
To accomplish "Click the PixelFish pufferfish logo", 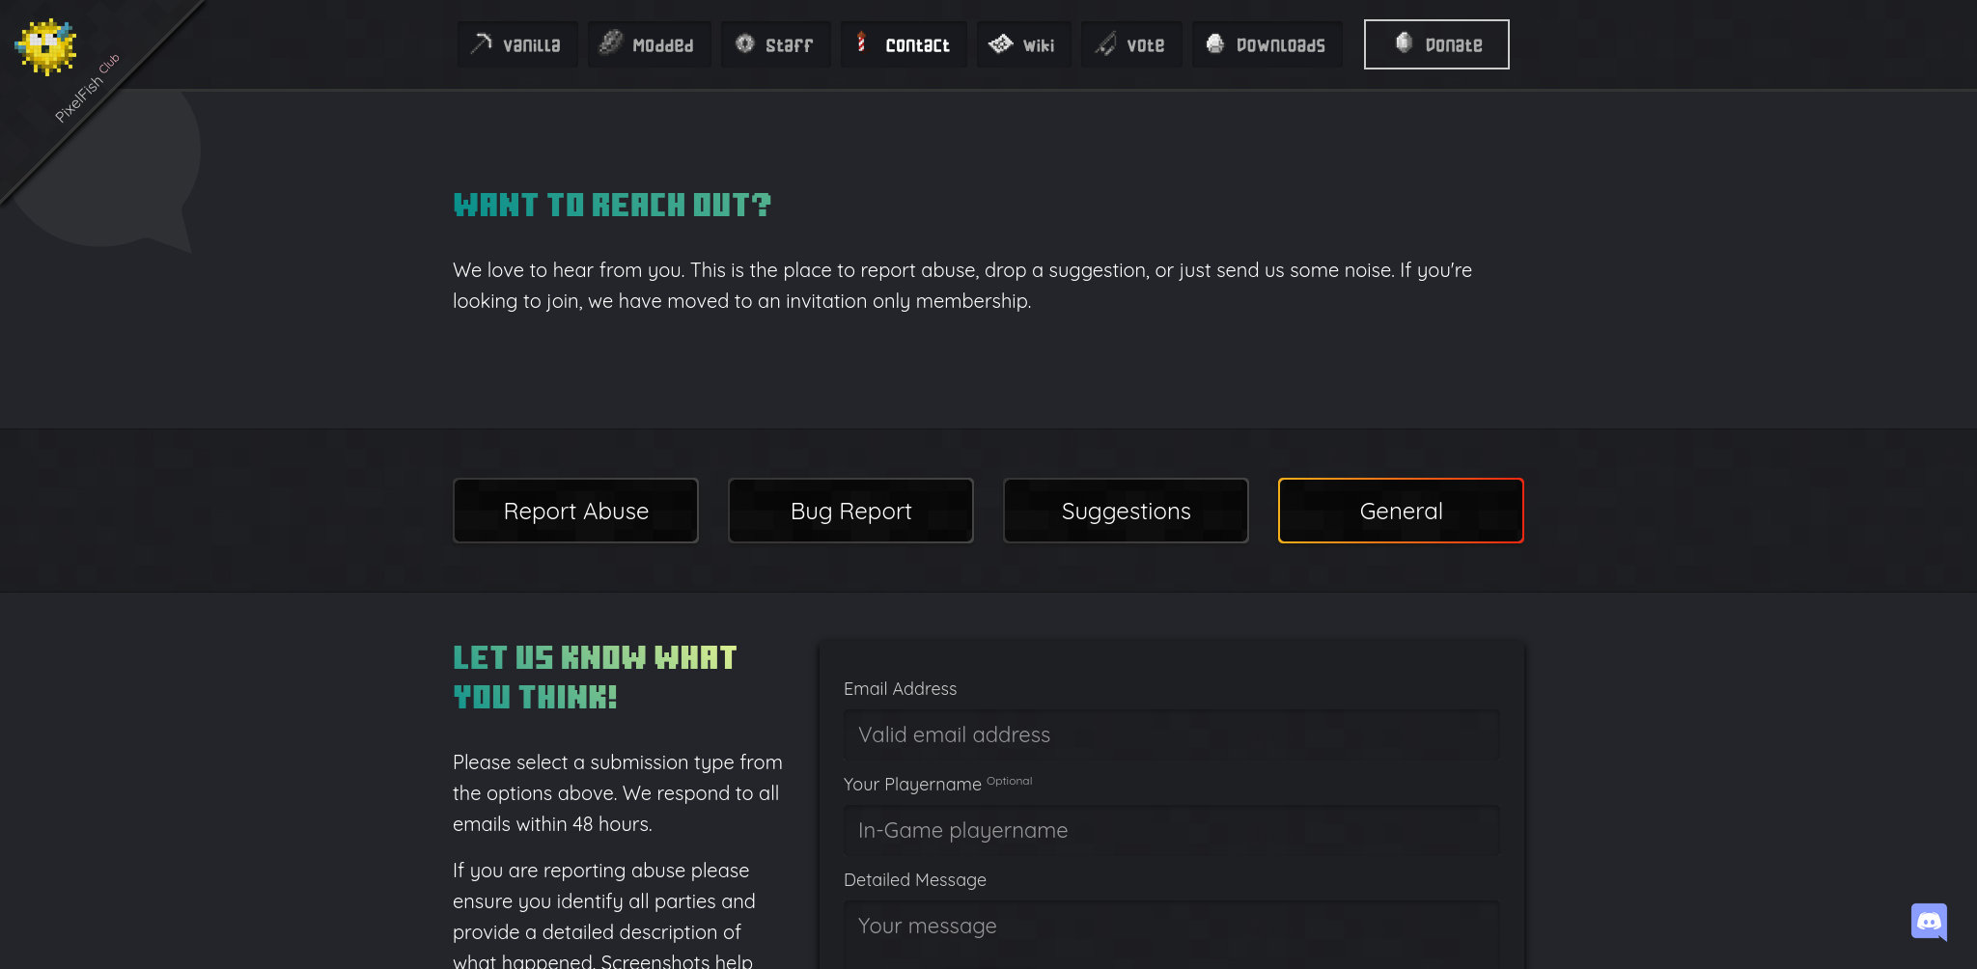I will [x=45, y=46].
